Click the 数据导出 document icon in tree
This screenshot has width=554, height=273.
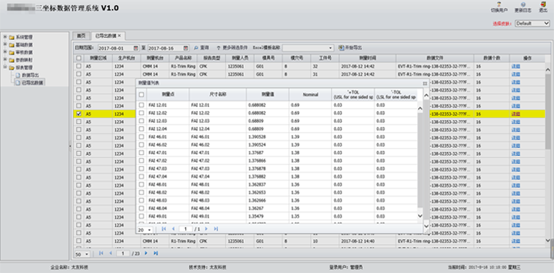[18, 75]
